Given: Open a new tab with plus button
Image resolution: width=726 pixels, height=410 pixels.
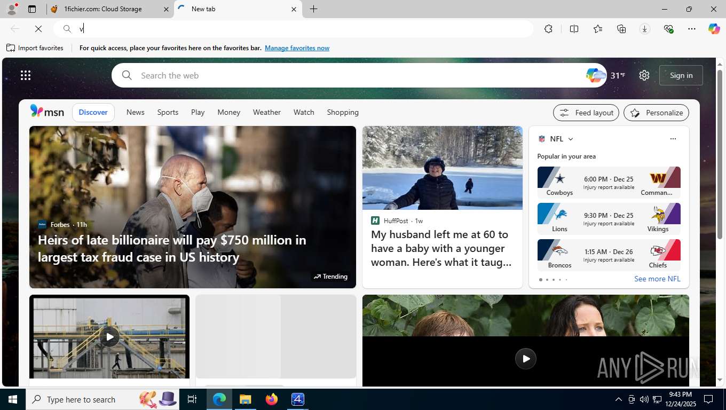Looking at the screenshot, I should coord(314,9).
